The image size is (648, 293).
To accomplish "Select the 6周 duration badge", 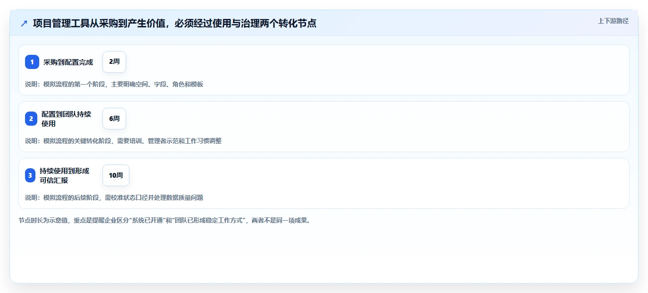I will coord(114,119).
